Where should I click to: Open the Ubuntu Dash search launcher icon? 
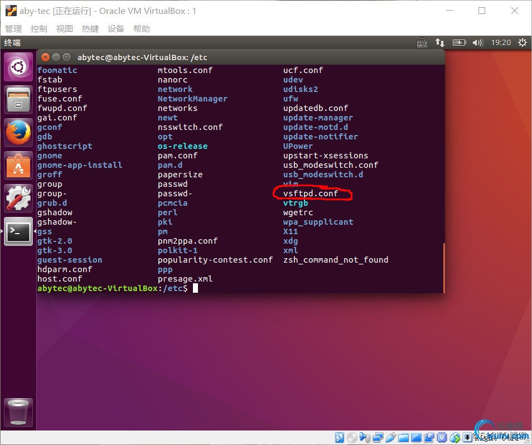point(18,66)
